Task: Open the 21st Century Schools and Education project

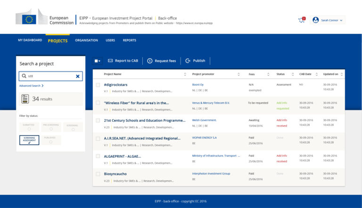Action: pos(145,120)
